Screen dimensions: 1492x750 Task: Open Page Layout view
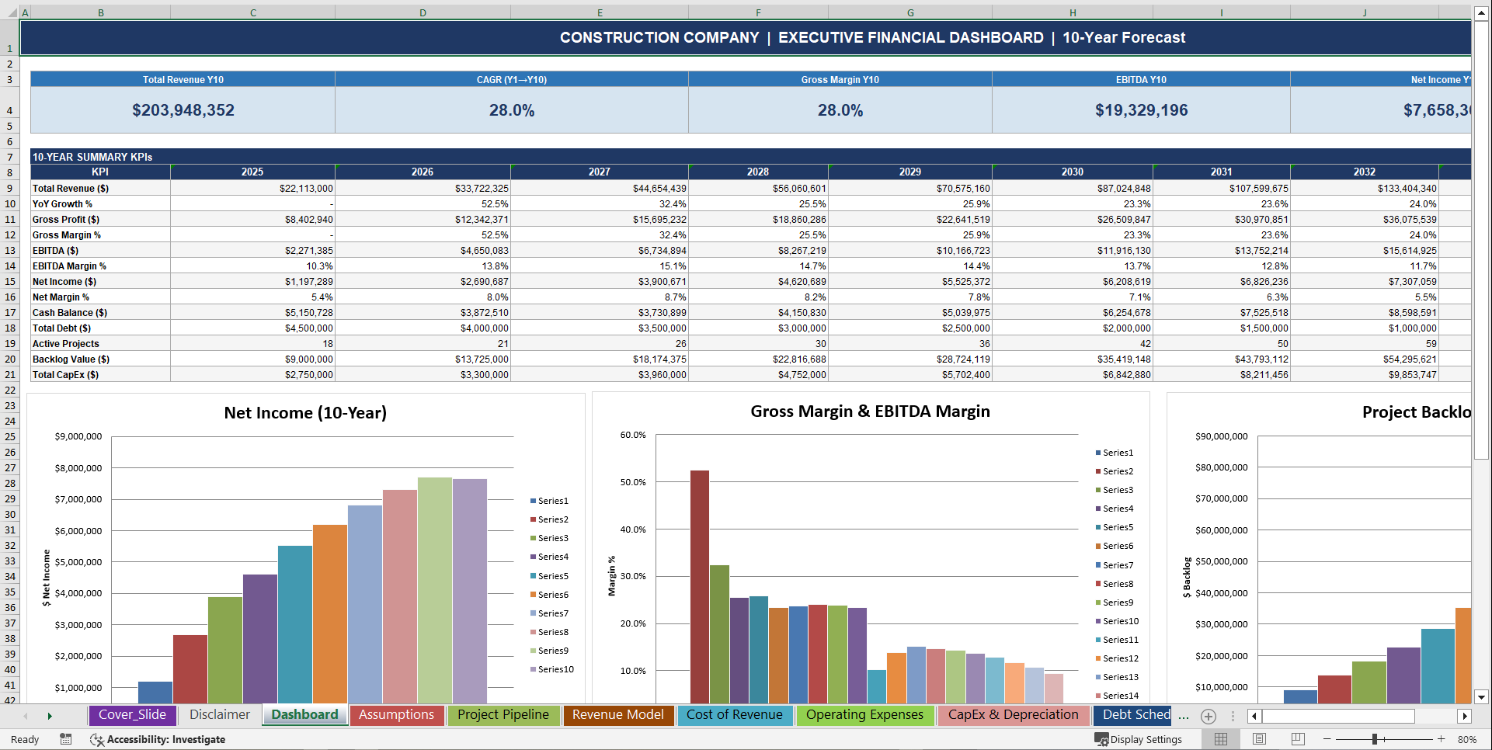coord(1259,739)
